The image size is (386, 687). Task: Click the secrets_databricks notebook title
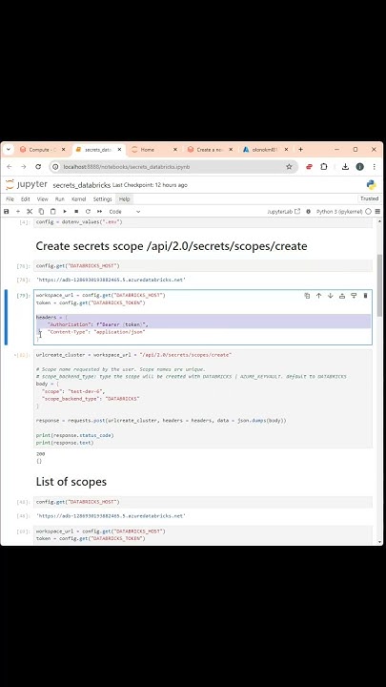[x=82, y=185]
